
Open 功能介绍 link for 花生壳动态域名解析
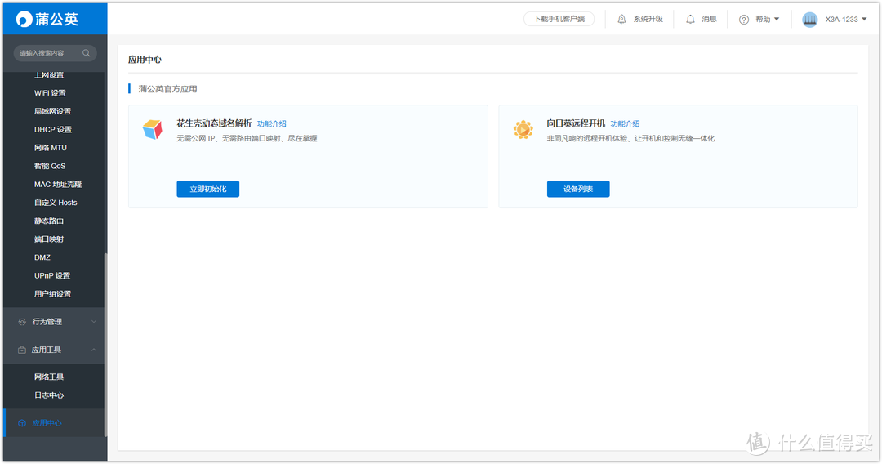(271, 124)
